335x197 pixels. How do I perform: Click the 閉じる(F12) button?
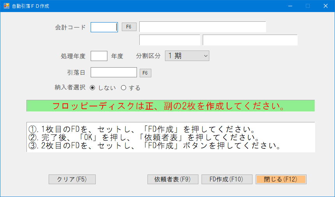(x=281, y=179)
